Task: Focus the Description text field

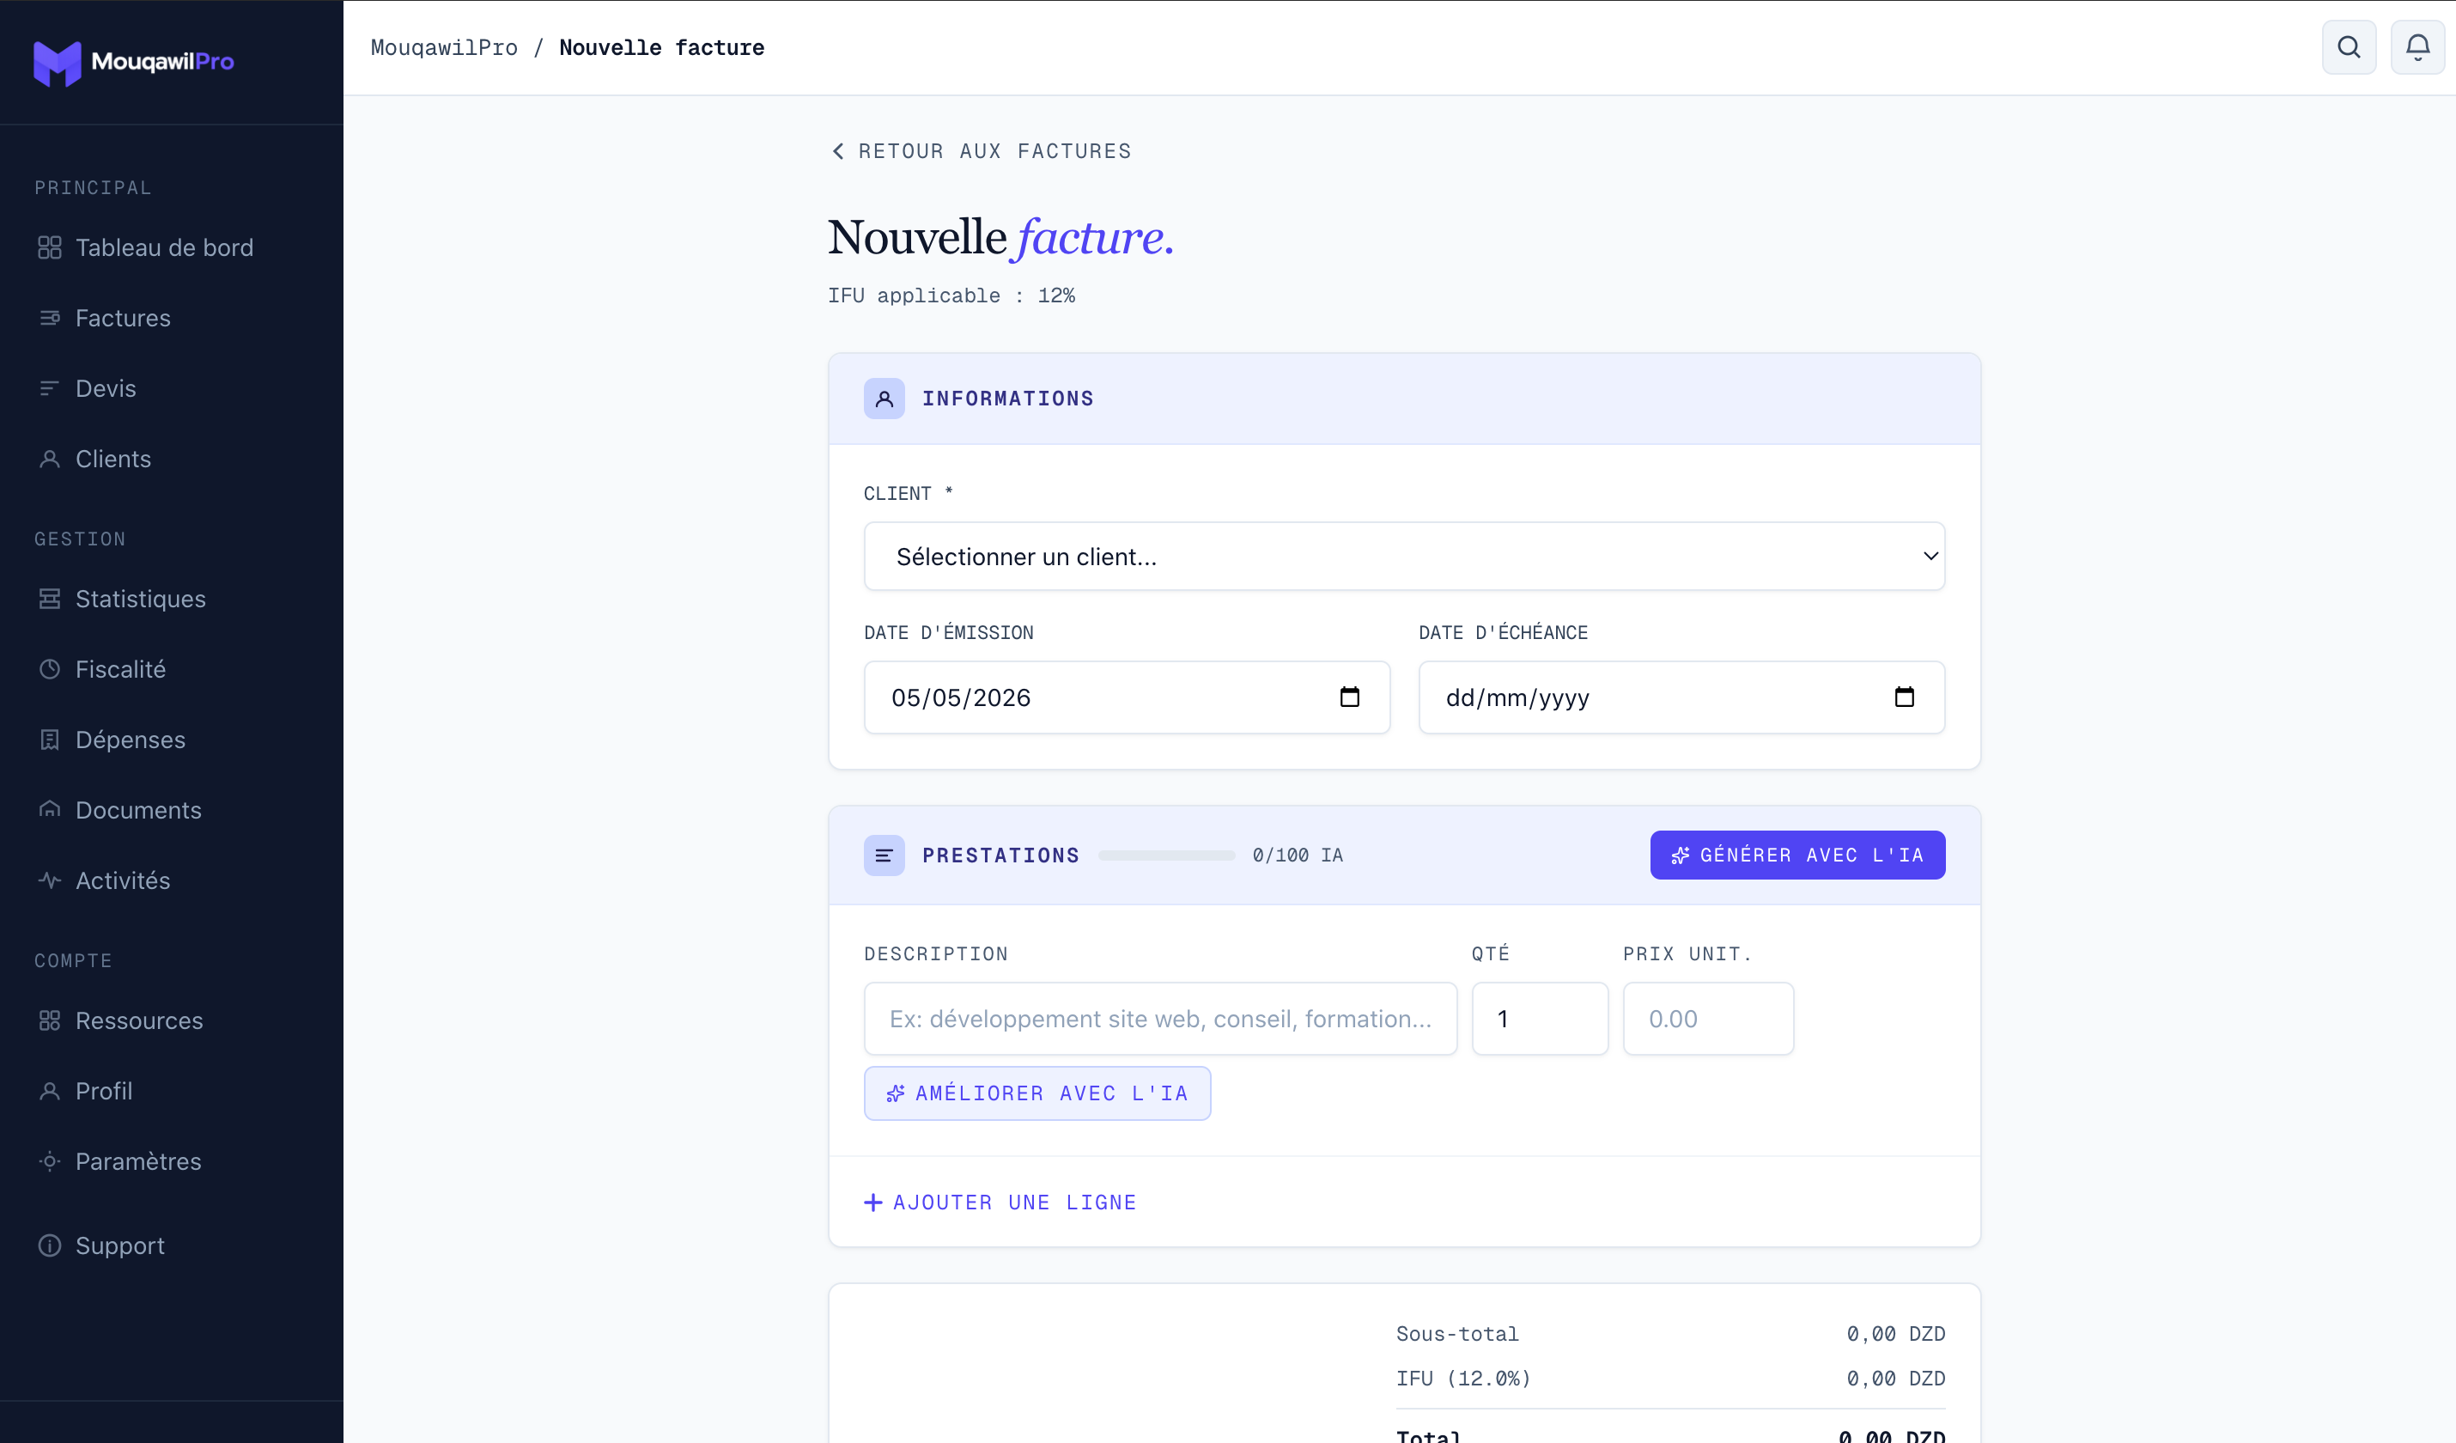Action: 1160,1019
